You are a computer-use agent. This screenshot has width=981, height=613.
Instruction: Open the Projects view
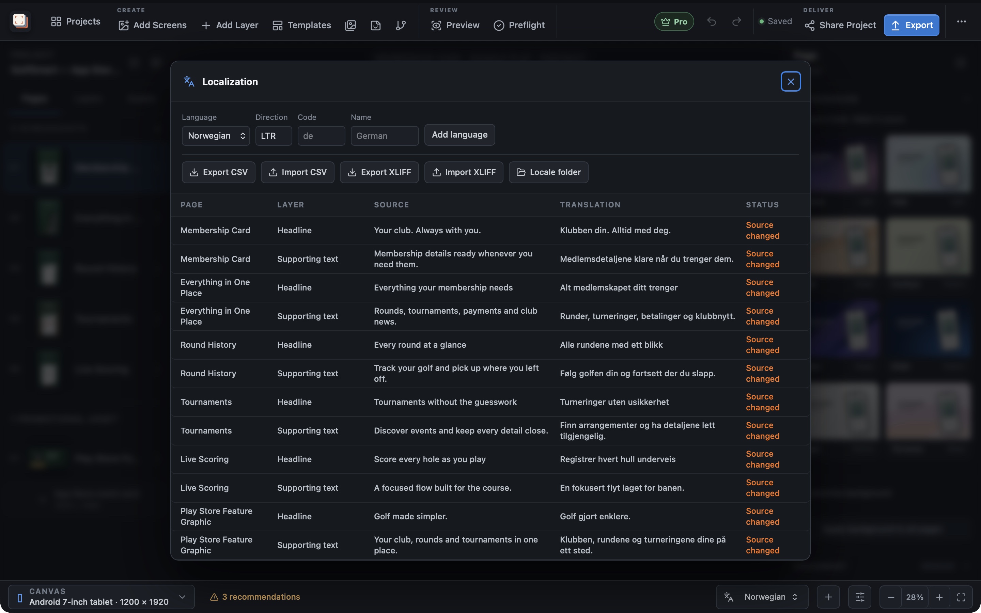76,21
